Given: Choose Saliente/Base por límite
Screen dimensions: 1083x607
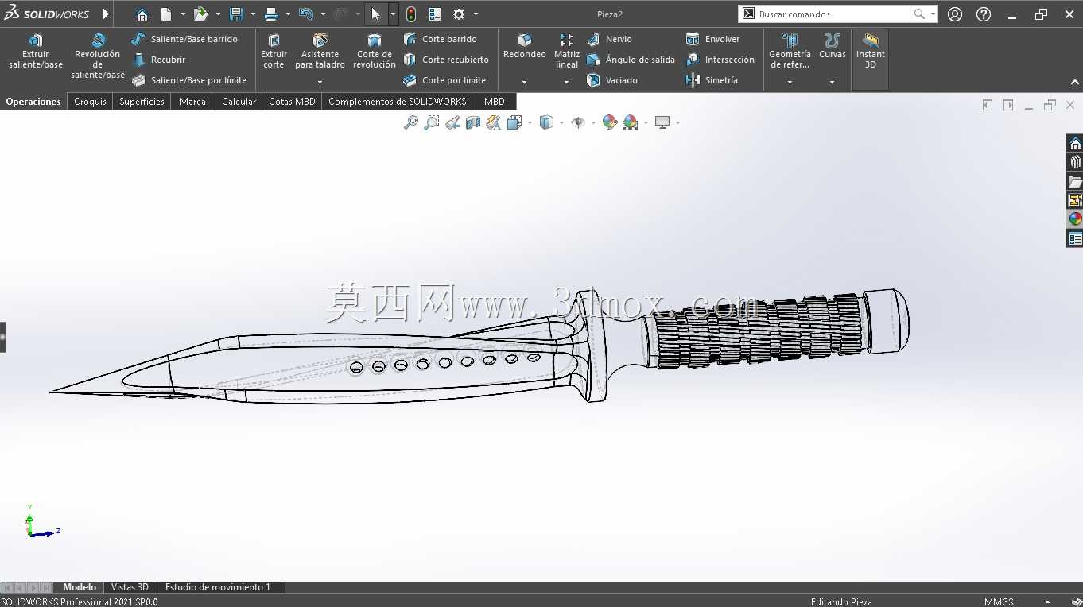Looking at the screenshot, I should [x=189, y=80].
